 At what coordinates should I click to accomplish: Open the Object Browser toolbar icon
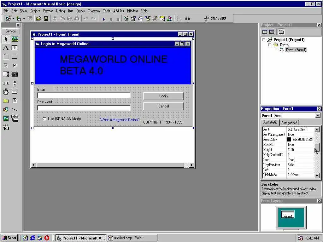coord(148,19)
